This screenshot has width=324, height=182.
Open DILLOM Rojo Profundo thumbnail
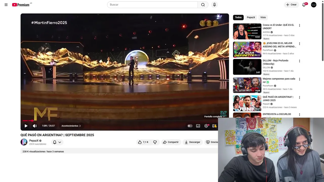pos(247,67)
